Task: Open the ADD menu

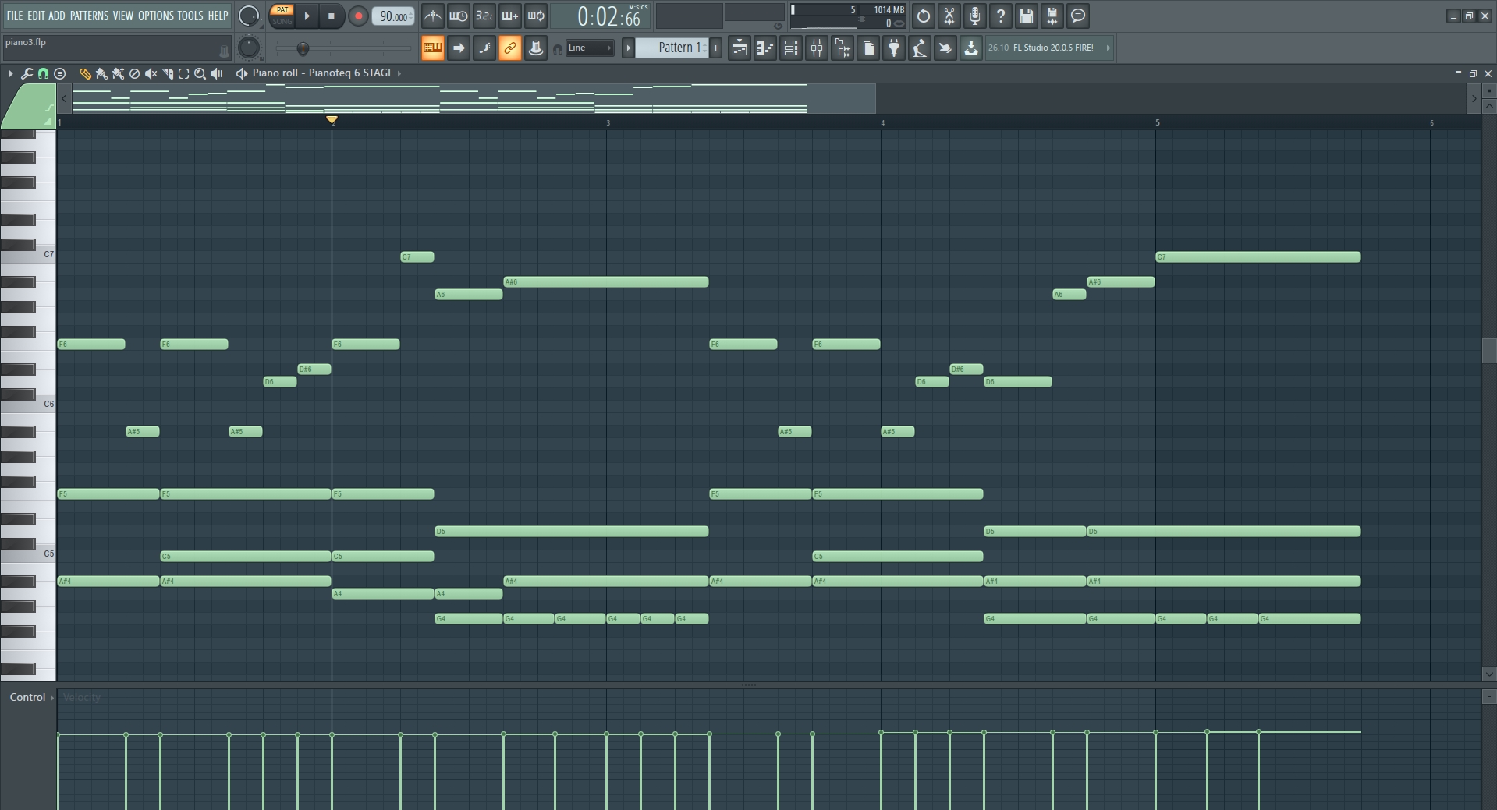Action: point(57,16)
